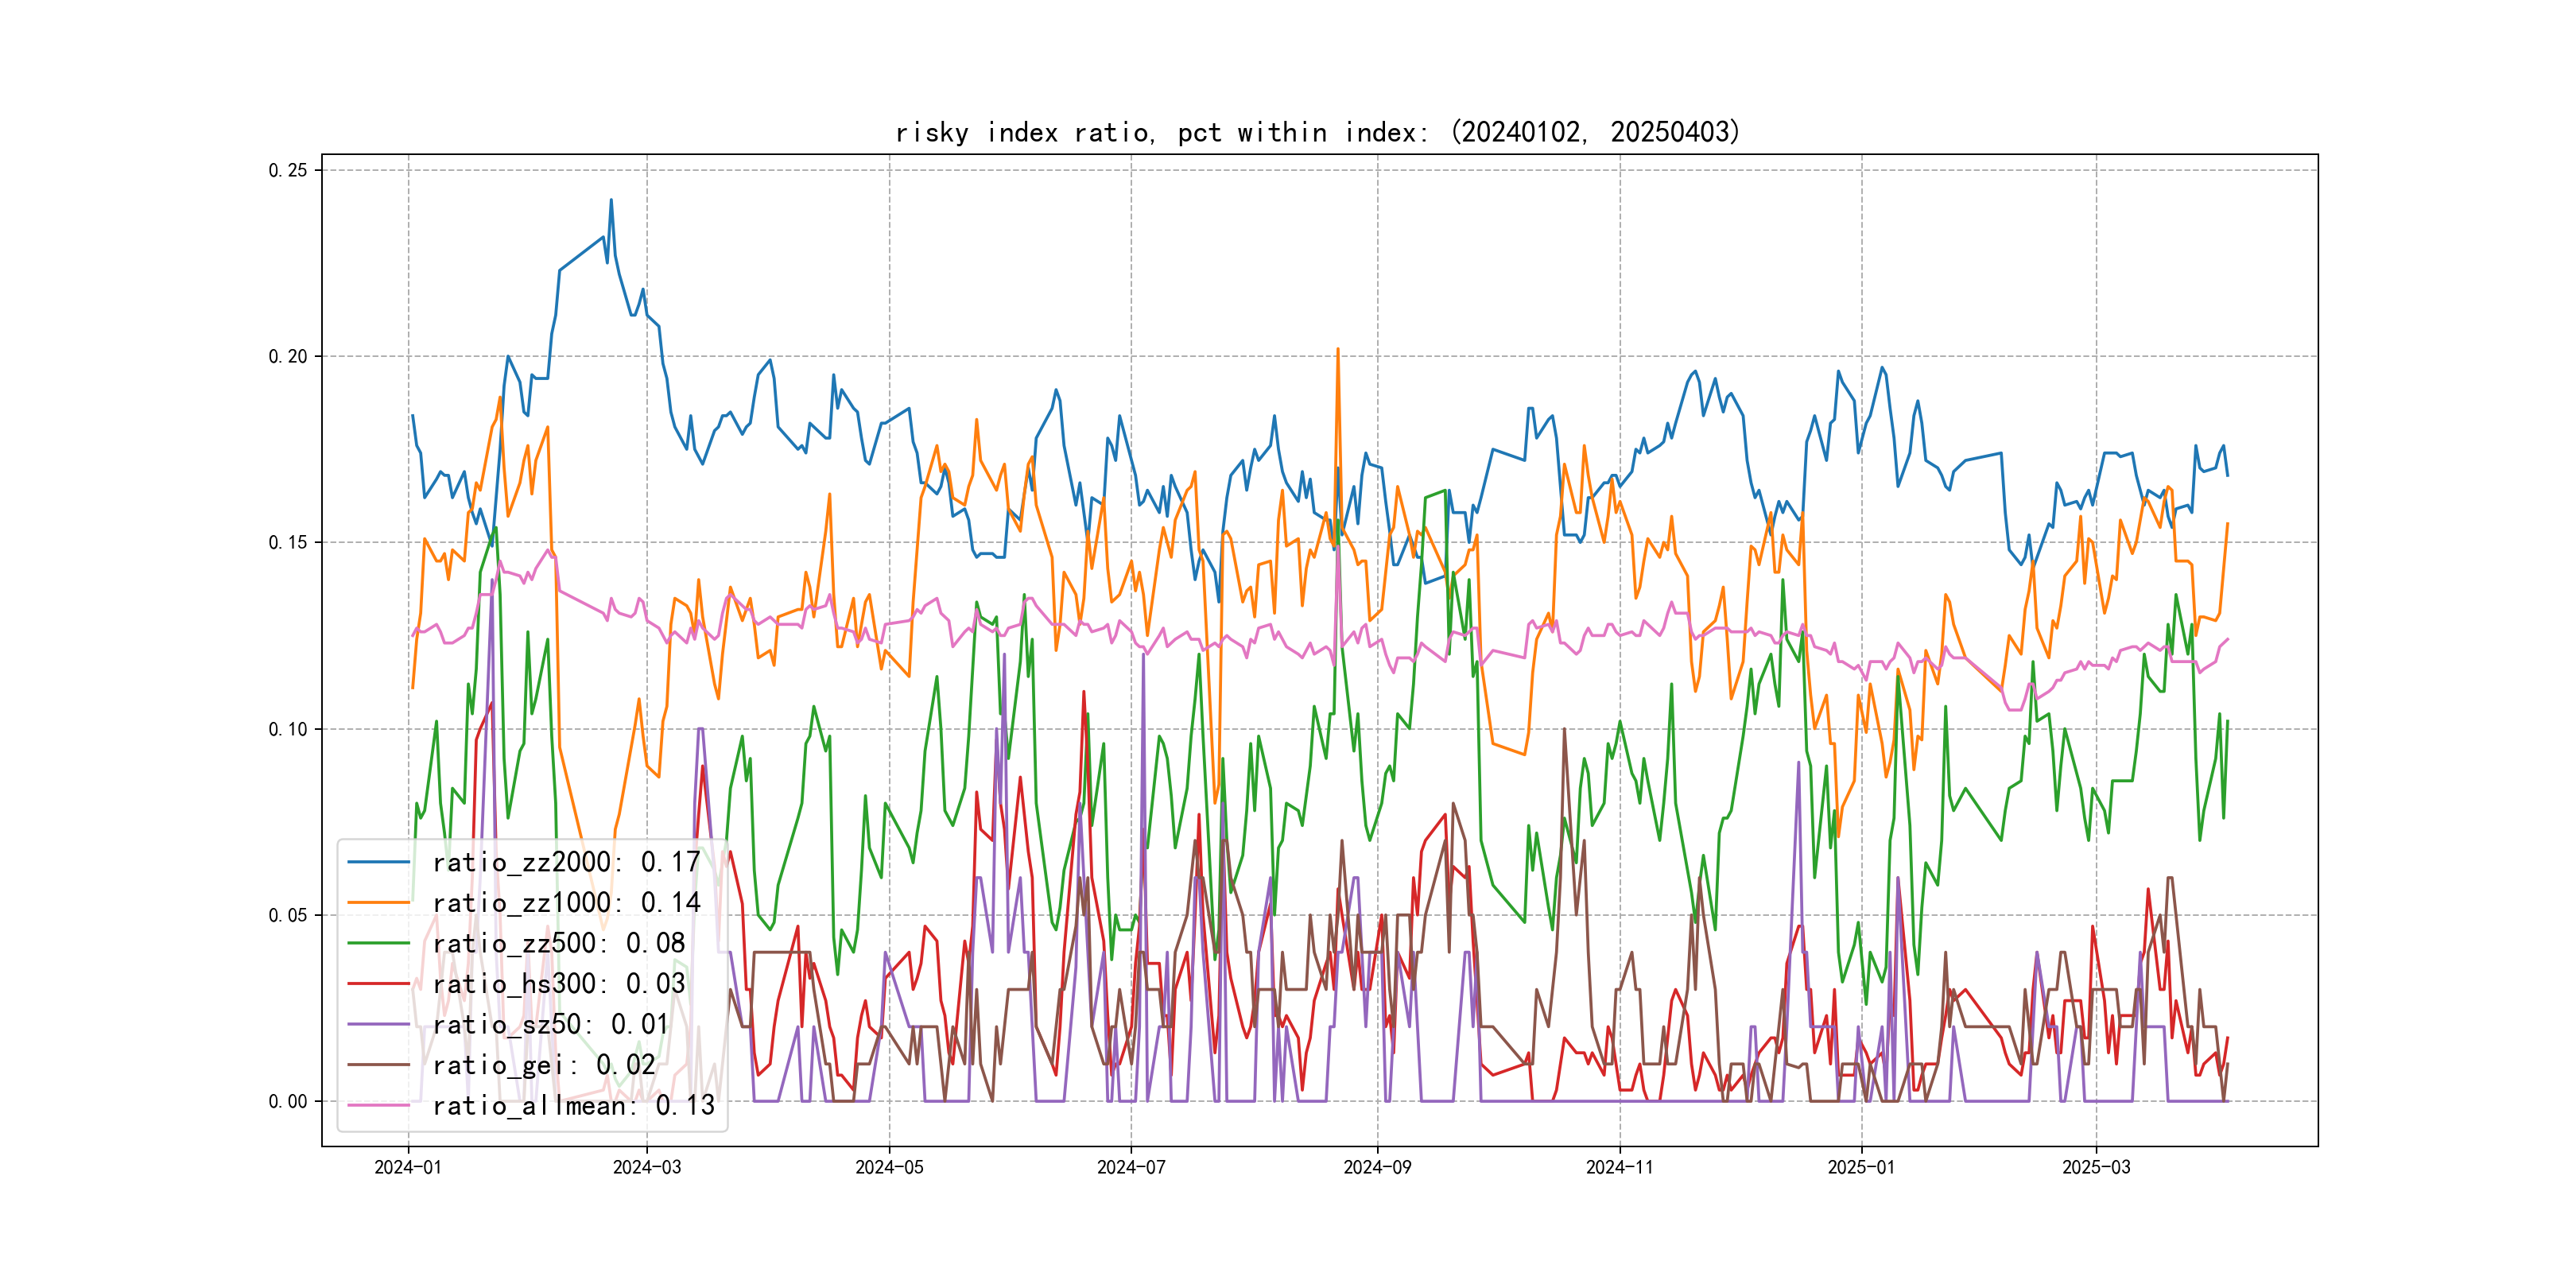This screenshot has width=2576, height=1288.
Task: Click the 0.00 y-axis tick label
Action: click(287, 1102)
